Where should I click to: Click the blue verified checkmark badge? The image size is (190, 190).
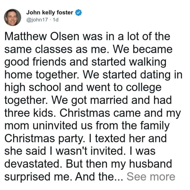click(78, 12)
